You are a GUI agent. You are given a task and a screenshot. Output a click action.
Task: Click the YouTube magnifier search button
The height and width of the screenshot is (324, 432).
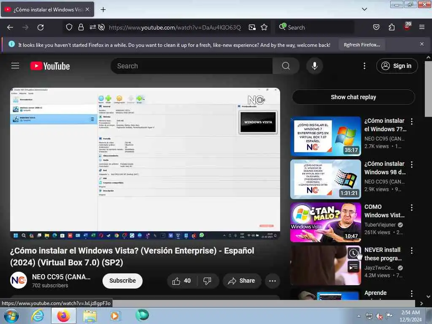286,66
